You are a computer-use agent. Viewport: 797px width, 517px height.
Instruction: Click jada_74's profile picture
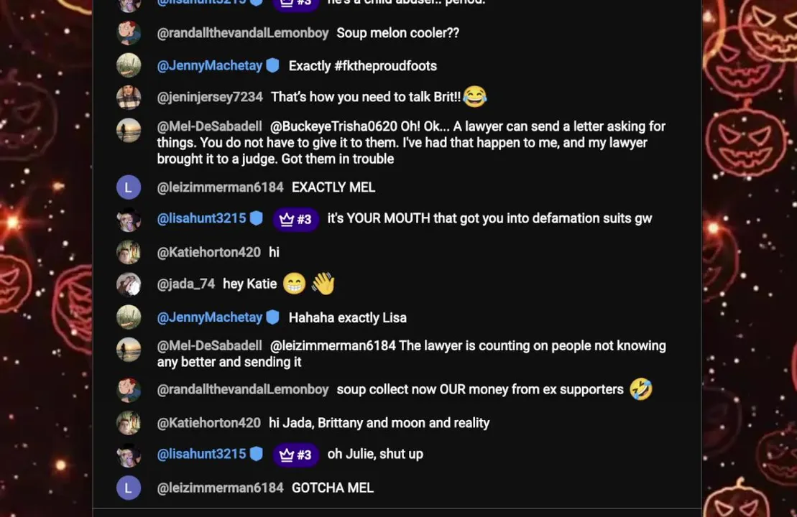(x=129, y=284)
